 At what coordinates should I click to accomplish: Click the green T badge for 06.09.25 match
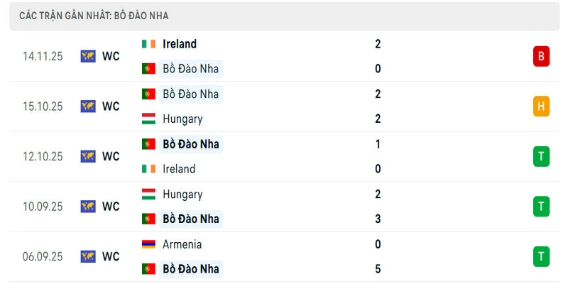pos(541,256)
